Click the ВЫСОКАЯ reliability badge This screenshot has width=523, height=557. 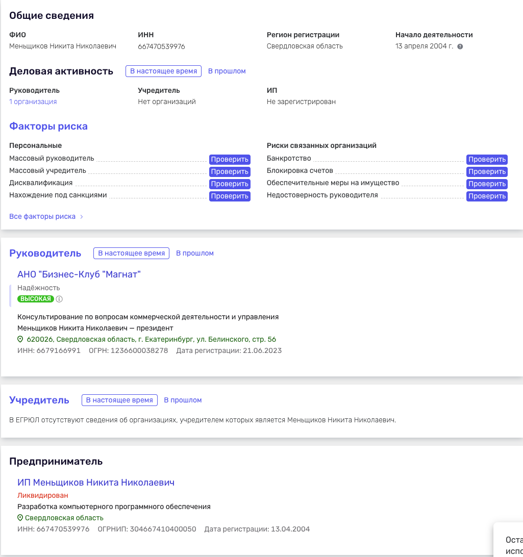coord(36,299)
